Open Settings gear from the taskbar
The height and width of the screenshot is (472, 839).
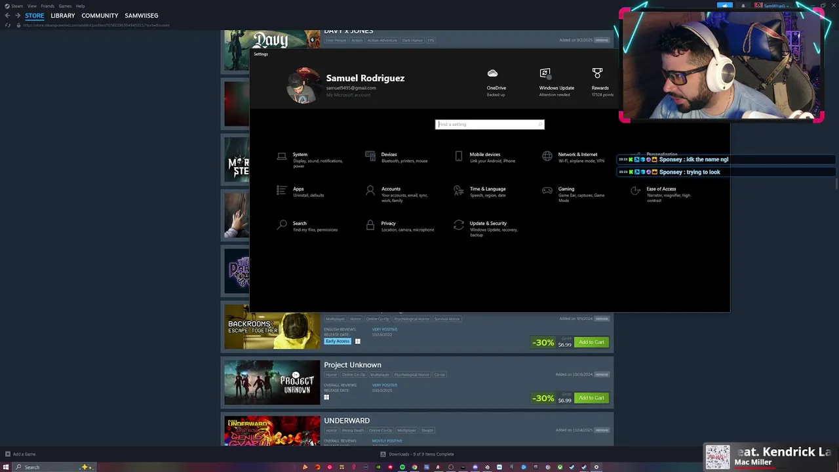596,467
